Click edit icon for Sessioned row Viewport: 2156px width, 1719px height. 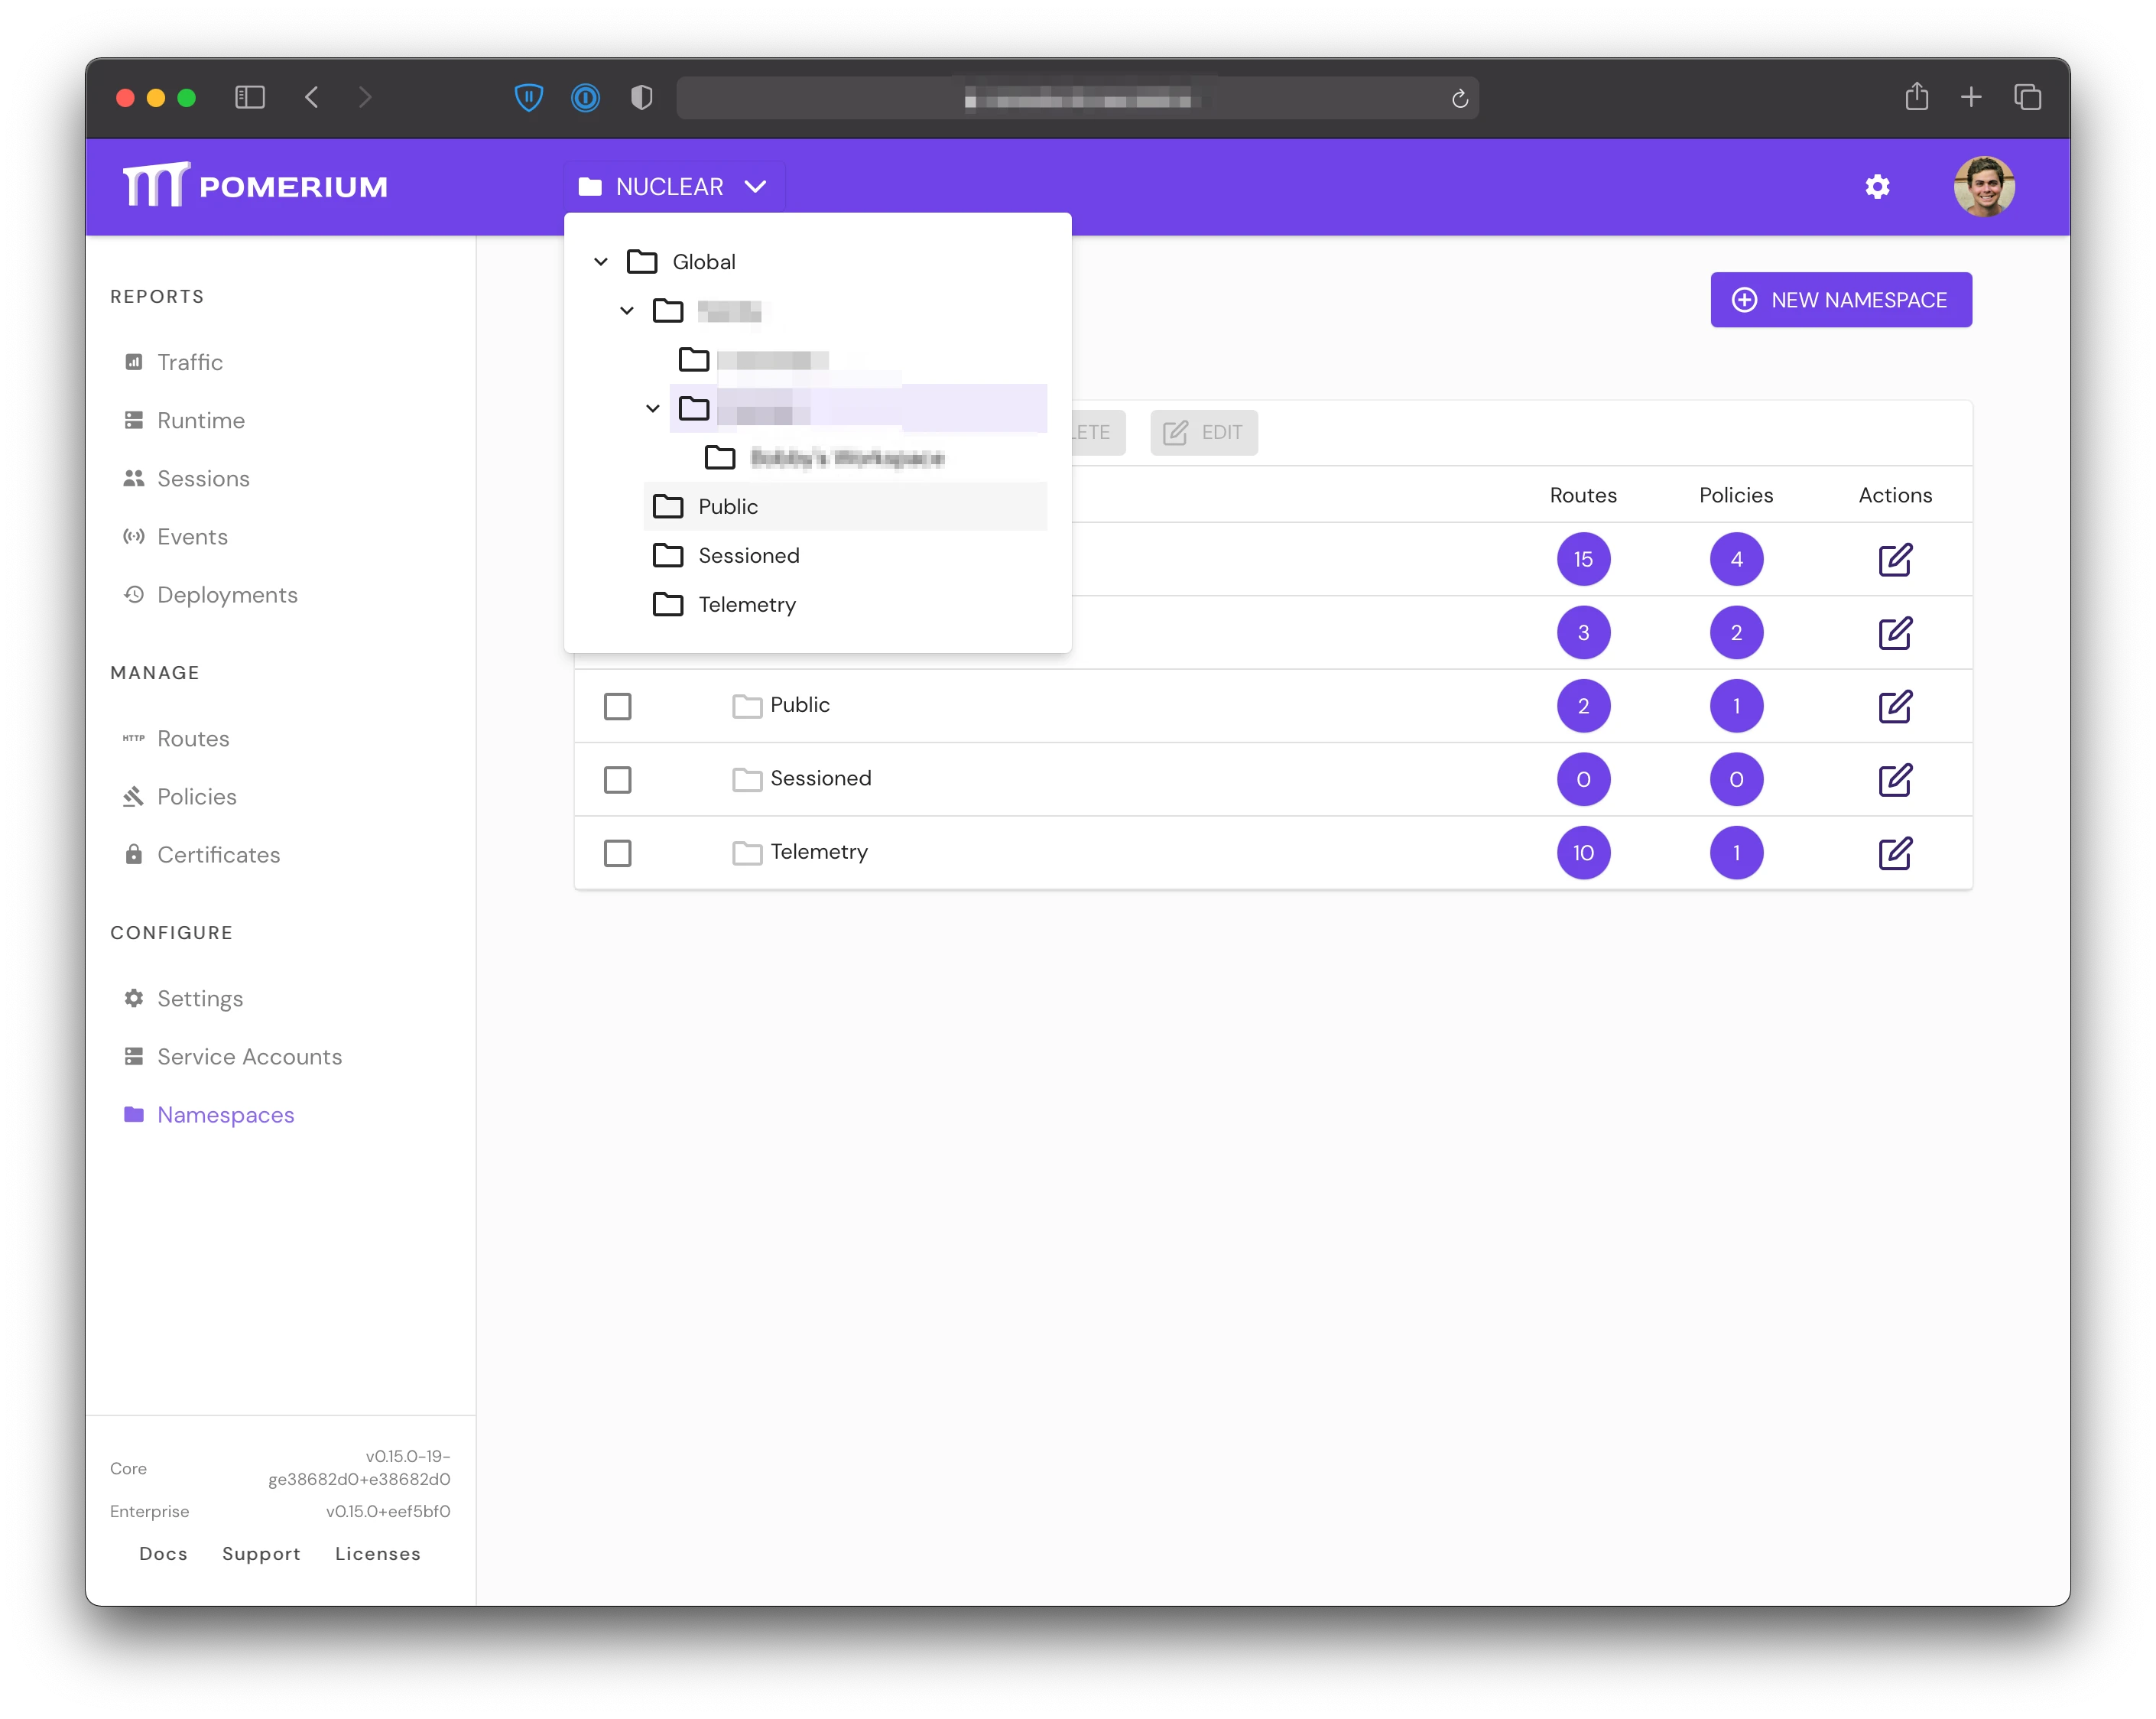pyautogui.click(x=1894, y=780)
